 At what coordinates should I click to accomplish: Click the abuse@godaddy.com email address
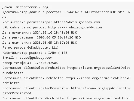point(36,58)
